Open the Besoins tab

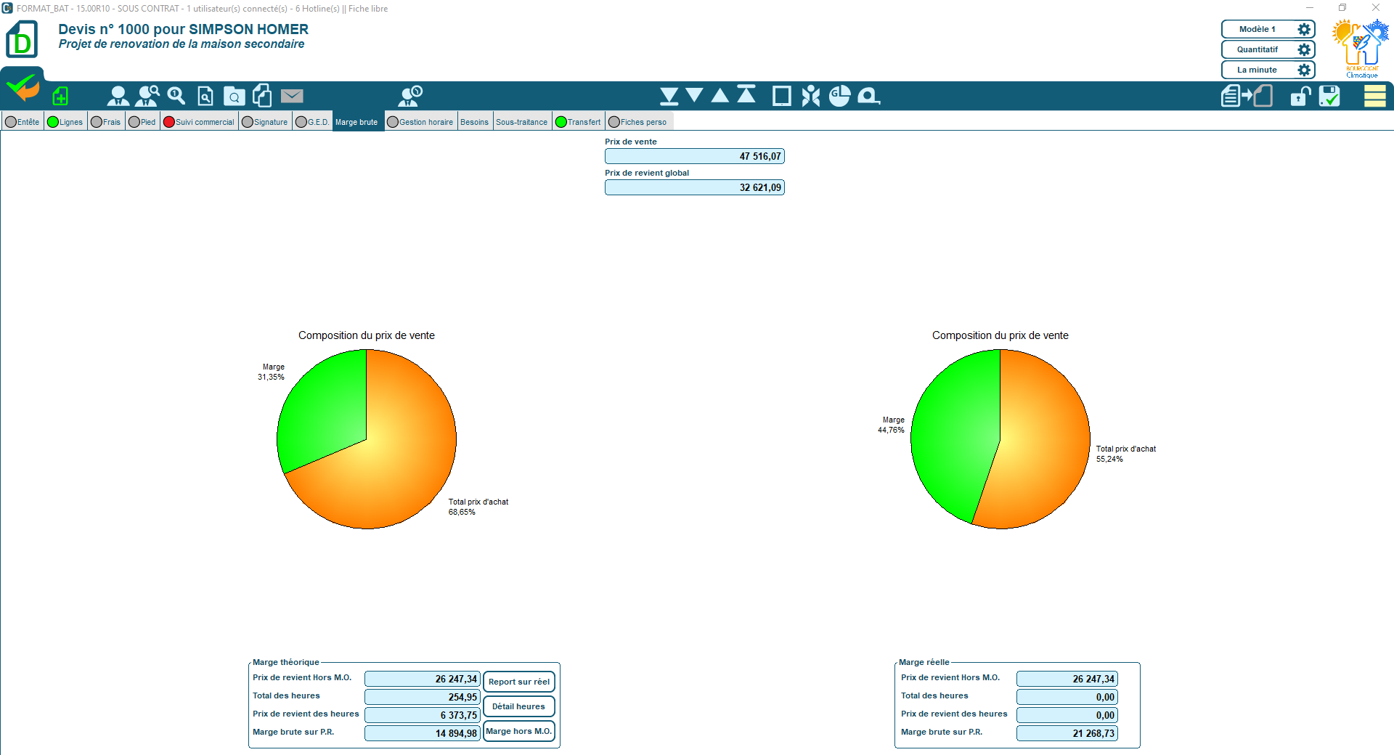coord(475,122)
